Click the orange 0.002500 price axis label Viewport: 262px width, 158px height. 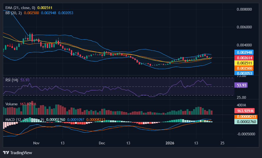click(244, 68)
